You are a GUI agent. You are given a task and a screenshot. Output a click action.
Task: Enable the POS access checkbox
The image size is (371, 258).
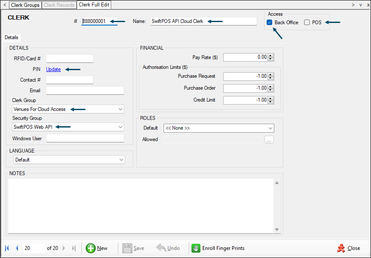pos(307,23)
